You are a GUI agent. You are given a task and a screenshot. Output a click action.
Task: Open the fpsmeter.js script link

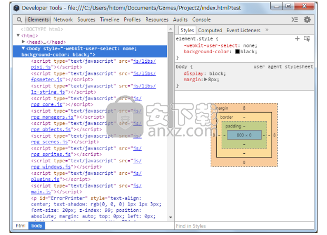(46, 80)
